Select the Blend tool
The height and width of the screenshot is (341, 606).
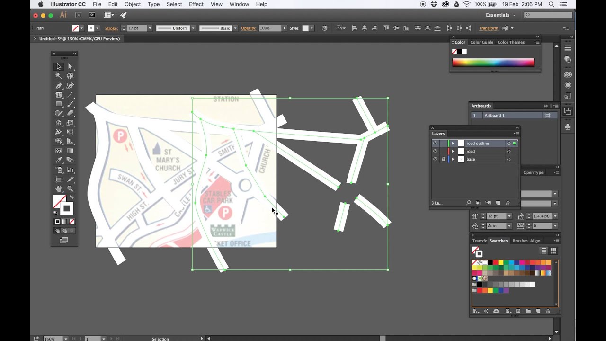(x=70, y=160)
